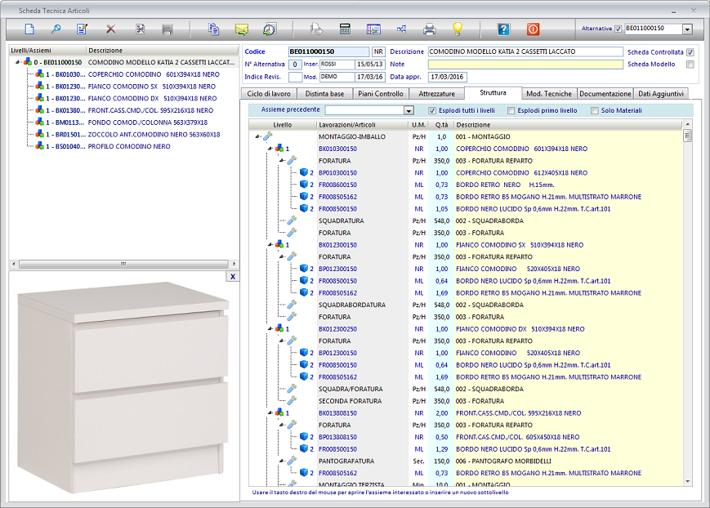Collapse the BK013808150 assembly node

pyautogui.click(x=270, y=413)
